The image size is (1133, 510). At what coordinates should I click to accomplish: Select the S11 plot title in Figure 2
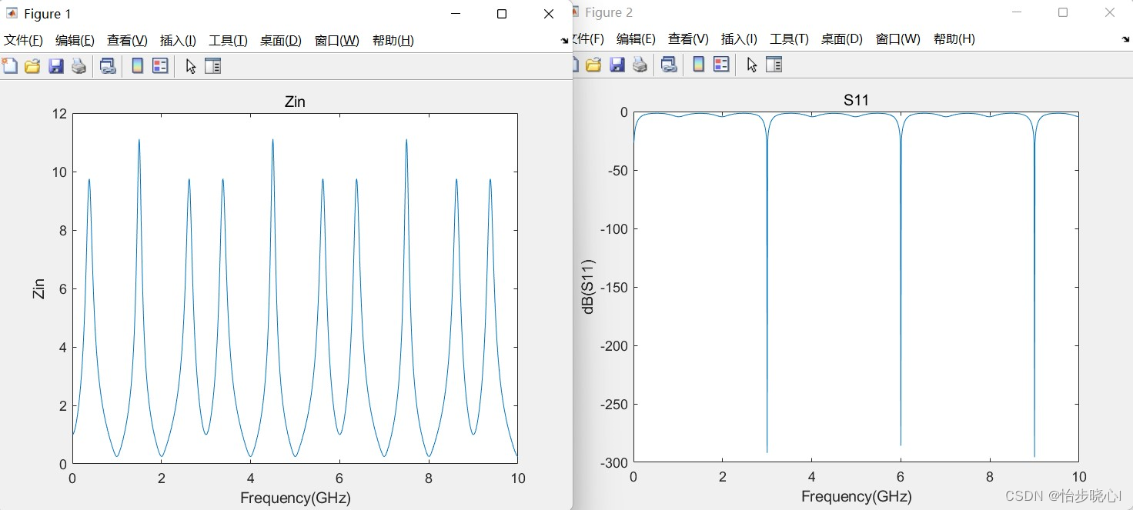(x=856, y=100)
